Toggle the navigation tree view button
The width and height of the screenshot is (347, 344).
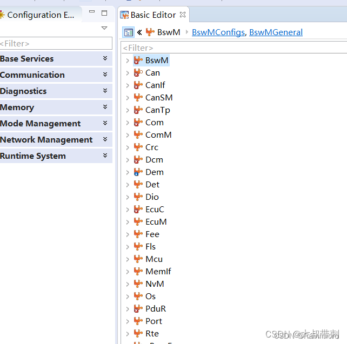[x=128, y=32]
